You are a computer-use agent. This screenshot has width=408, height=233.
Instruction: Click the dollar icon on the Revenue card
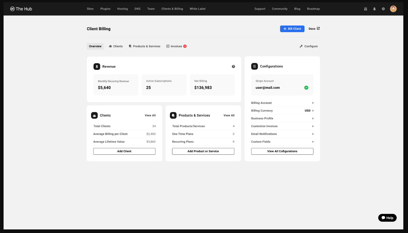point(97,66)
